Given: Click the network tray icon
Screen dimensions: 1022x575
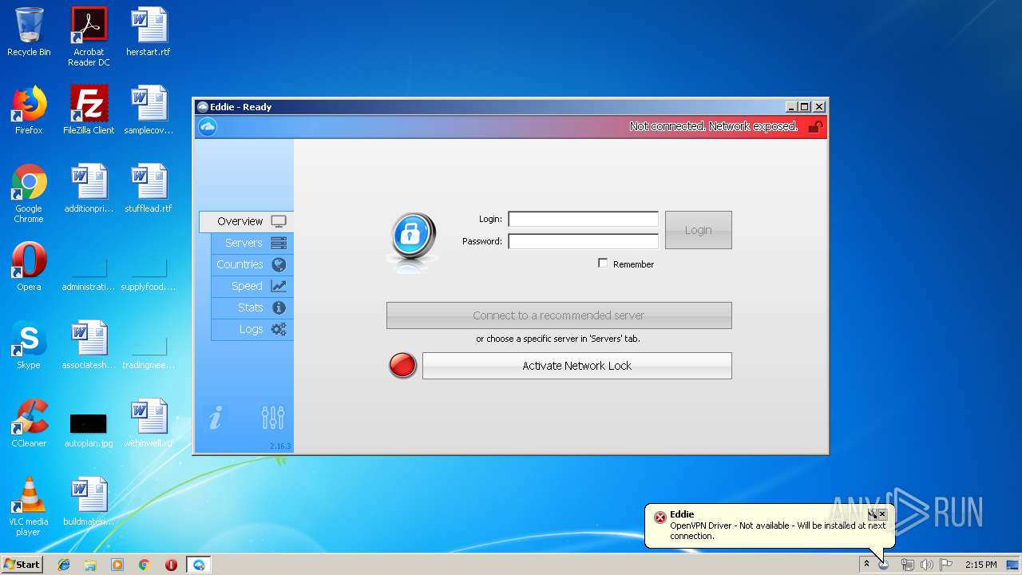Looking at the screenshot, I should coord(908,565).
